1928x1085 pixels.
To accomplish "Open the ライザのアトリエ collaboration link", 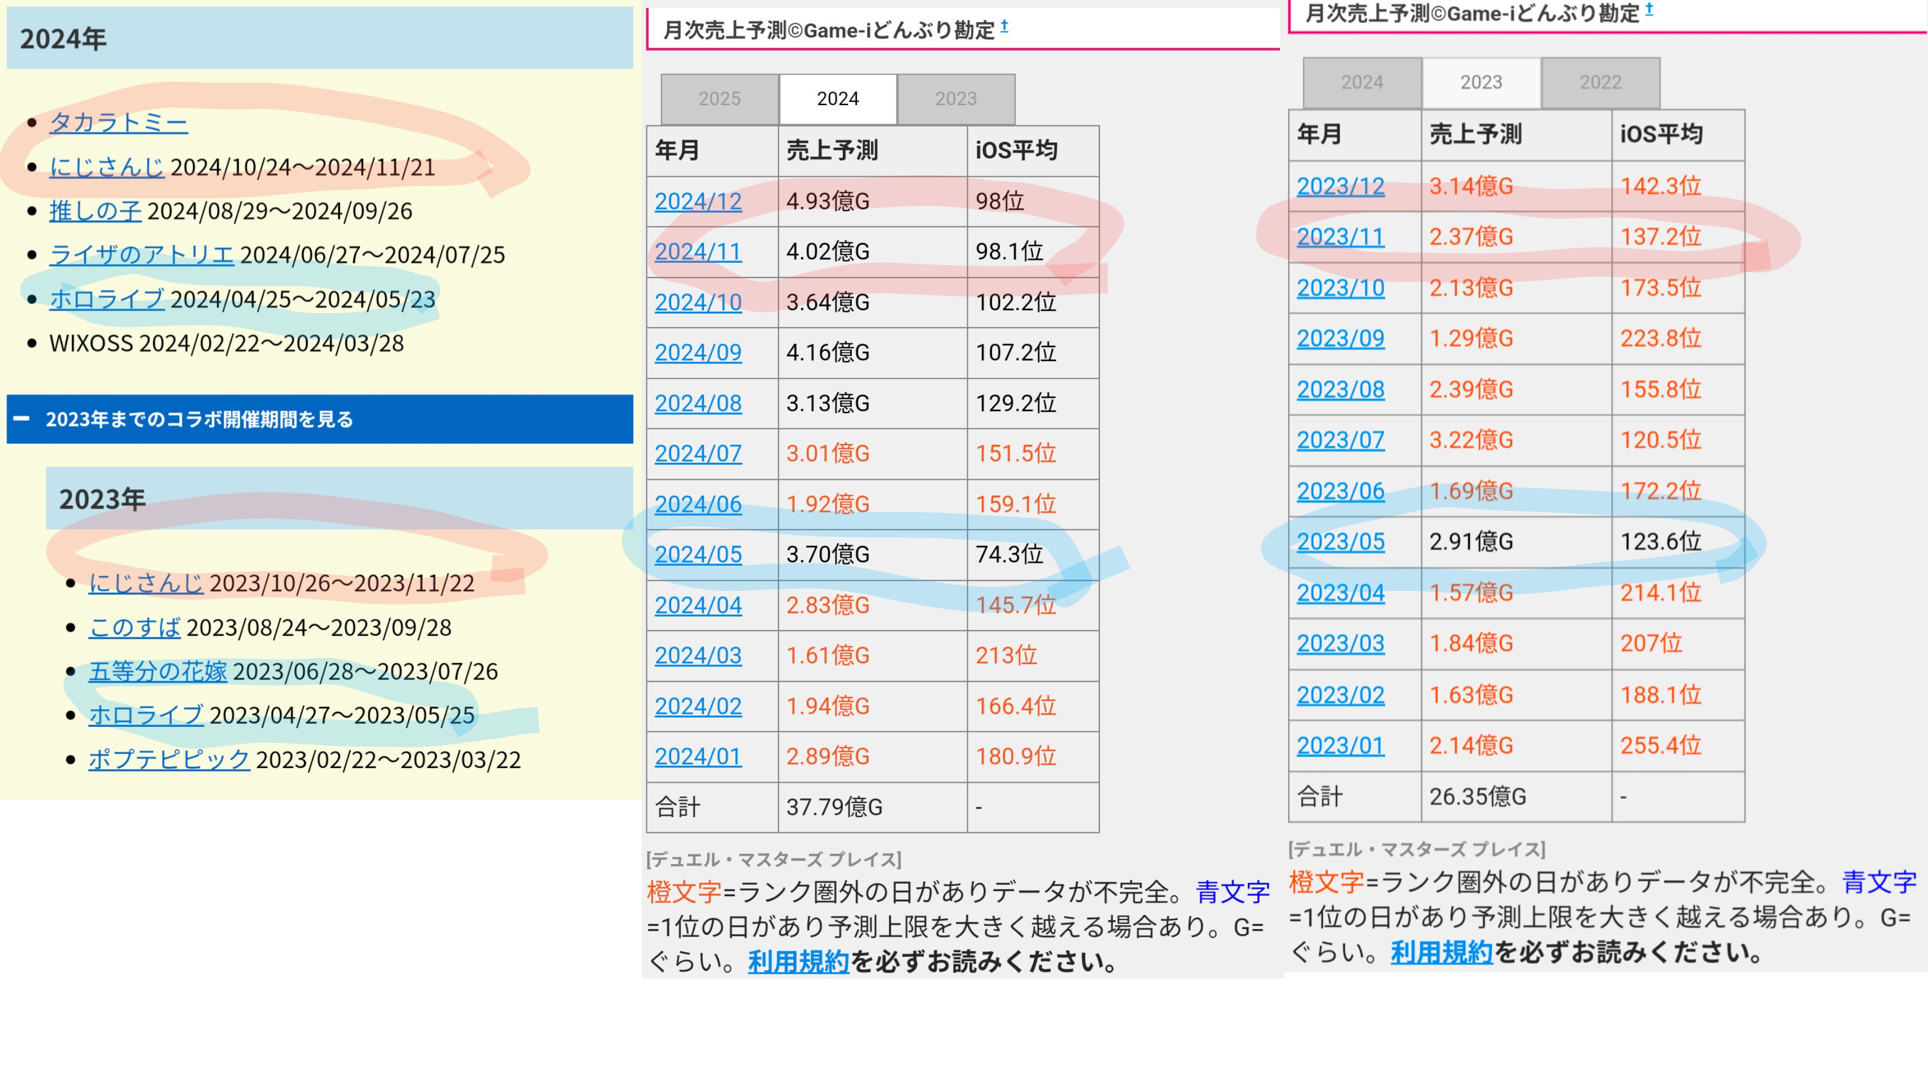I will (141, 255).
